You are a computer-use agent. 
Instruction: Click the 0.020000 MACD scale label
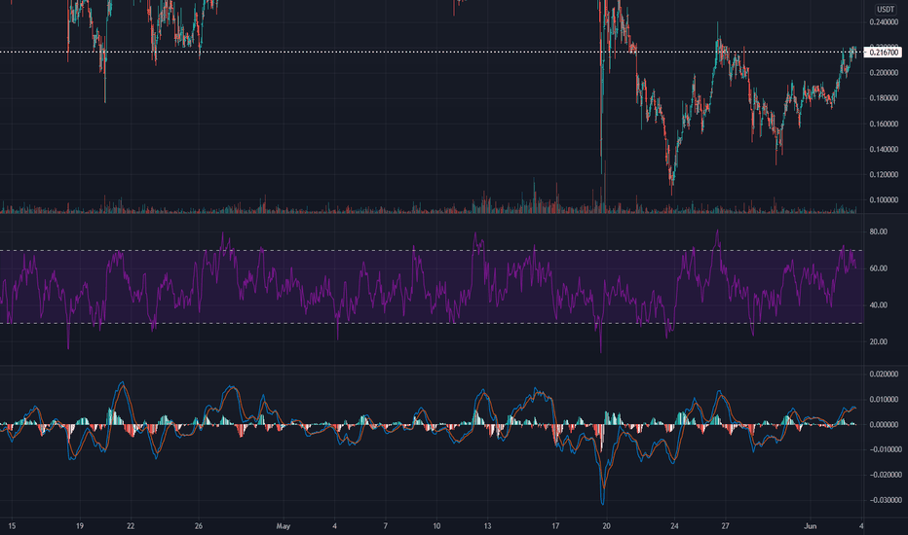pos(885,374)
